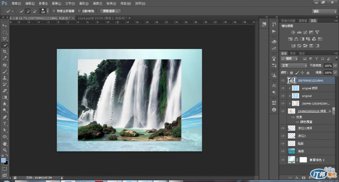The image size is (339, 182).
Task: Click the 調整邊緣... button
Action: click(111, 11)
